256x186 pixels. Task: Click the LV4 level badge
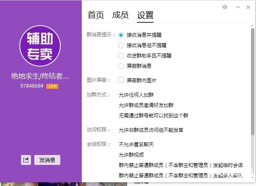click(52, 86)
